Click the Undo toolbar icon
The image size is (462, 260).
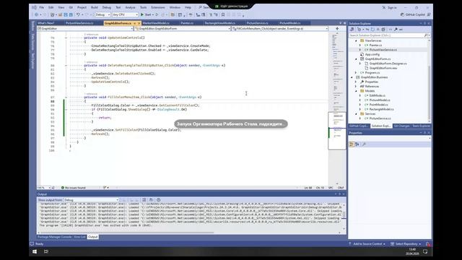78,14
